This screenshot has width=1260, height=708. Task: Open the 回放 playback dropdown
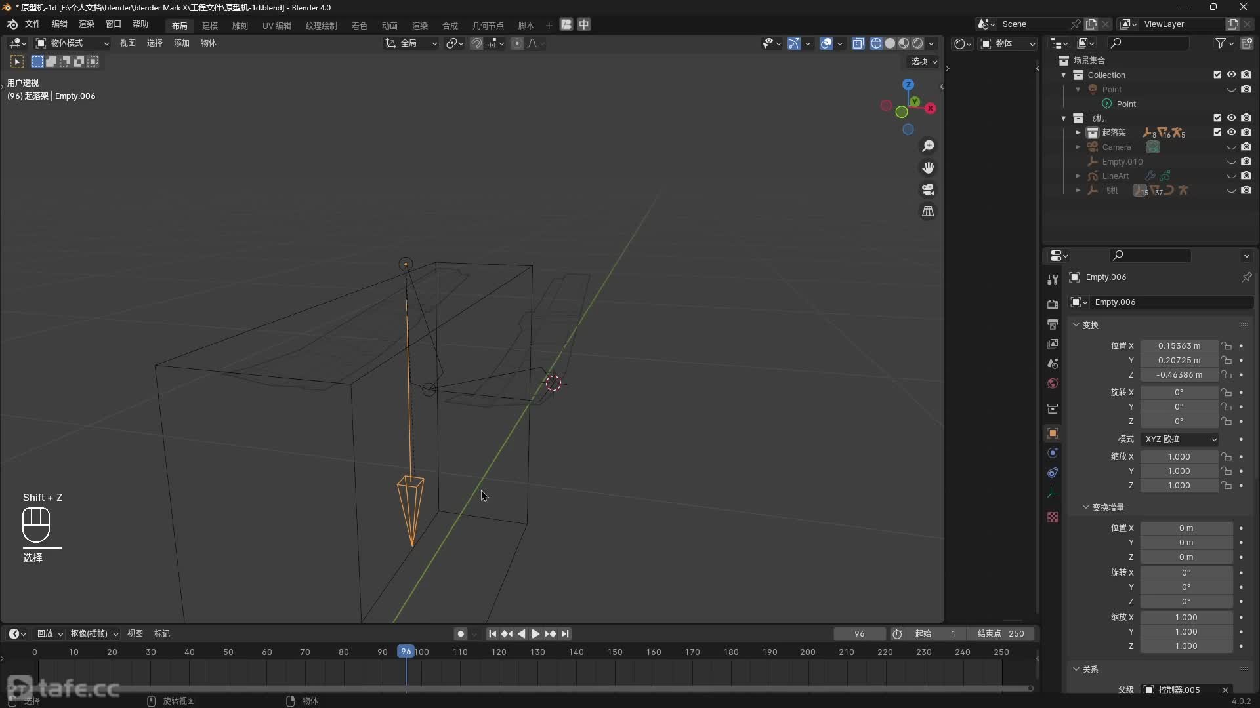[49, 634]
